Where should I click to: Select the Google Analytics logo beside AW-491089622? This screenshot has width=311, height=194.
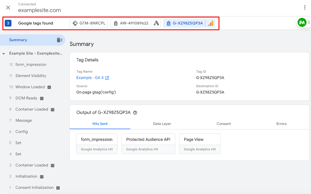[x=156, y=23]
